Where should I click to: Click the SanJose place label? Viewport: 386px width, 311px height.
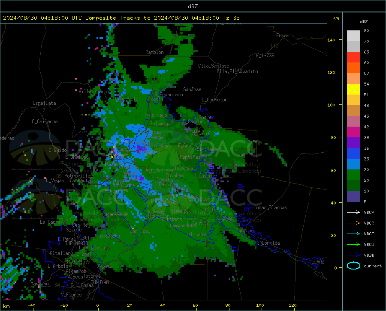tap(192, 89)
